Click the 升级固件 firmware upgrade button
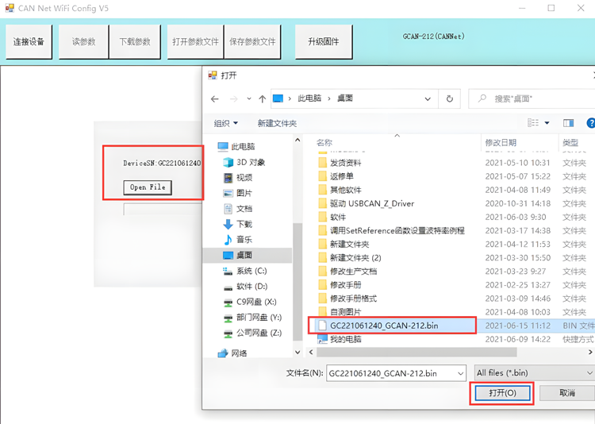 point(323,41)
